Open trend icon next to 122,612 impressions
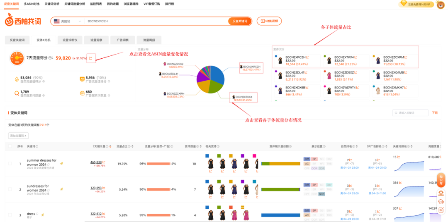 click(x=104, y=213)
